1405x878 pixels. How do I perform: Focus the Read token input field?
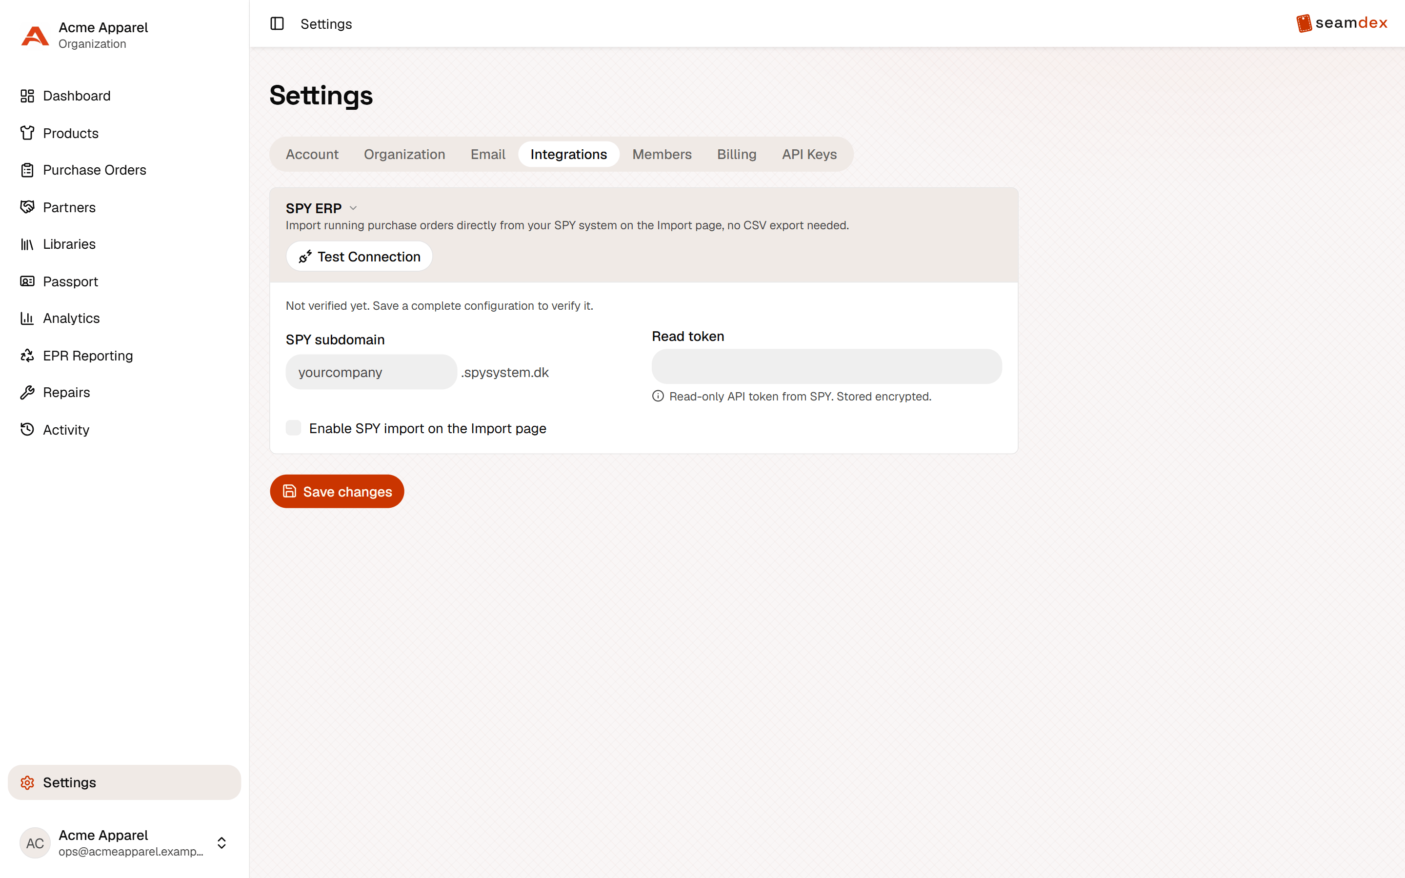click(x=827, y=366)
